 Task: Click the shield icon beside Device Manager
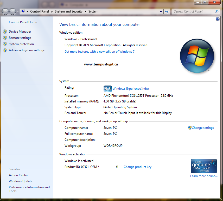coord(5,32)
